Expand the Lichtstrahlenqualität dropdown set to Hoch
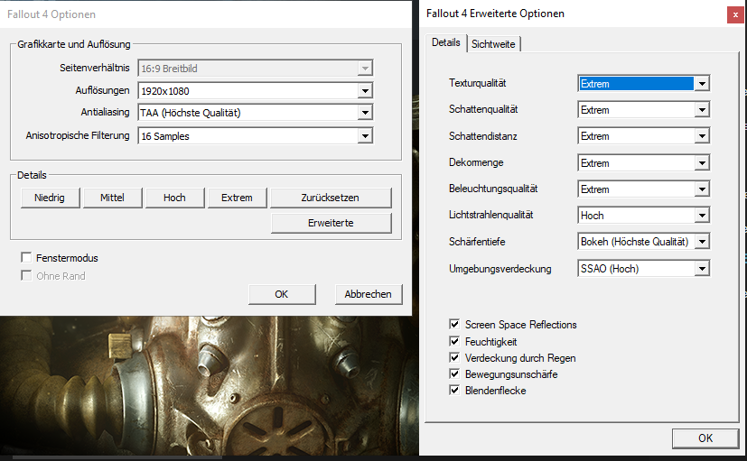 tap(644, 215)
